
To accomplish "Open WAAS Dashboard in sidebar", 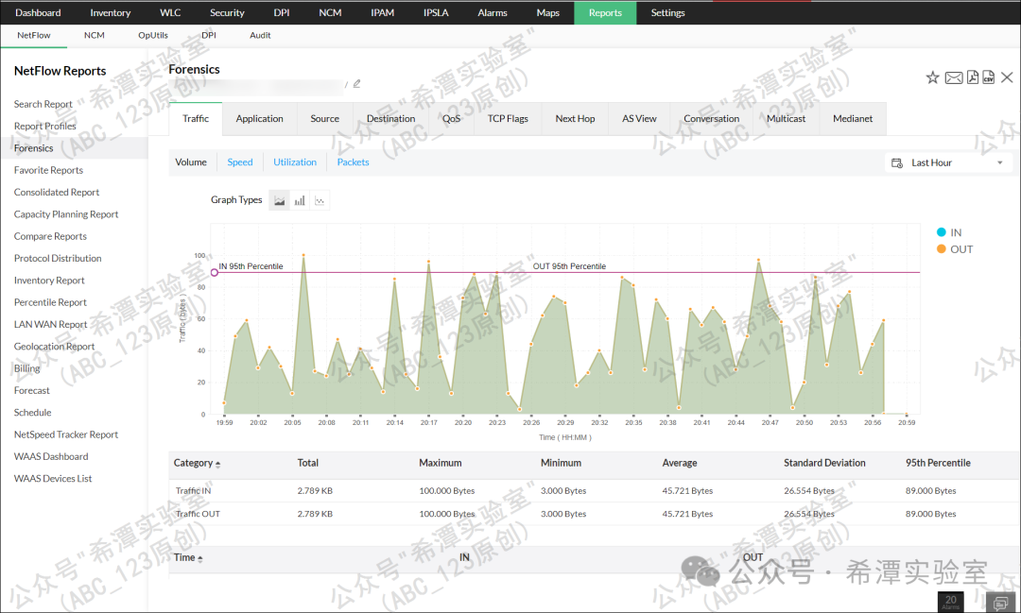I will tap(51, 457).
